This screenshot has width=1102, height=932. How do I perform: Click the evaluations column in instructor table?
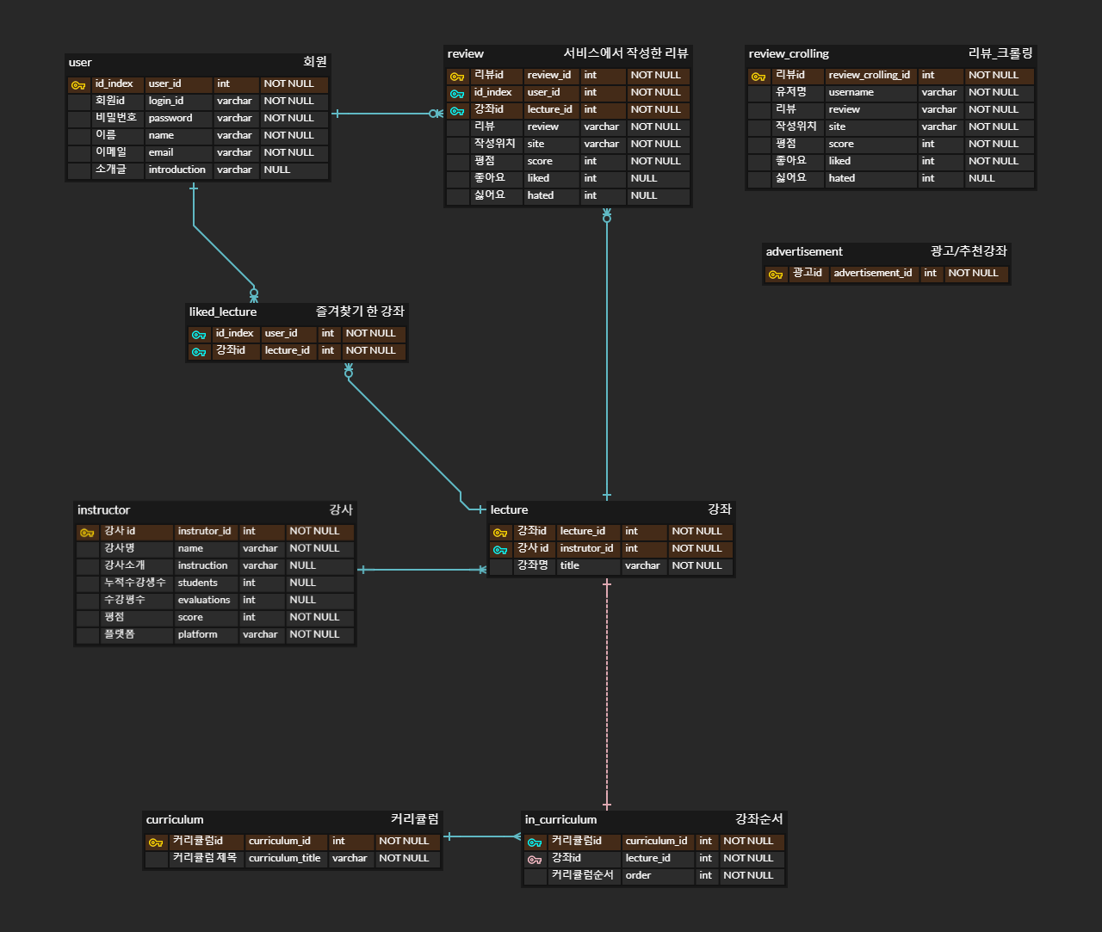pos(204,601)
